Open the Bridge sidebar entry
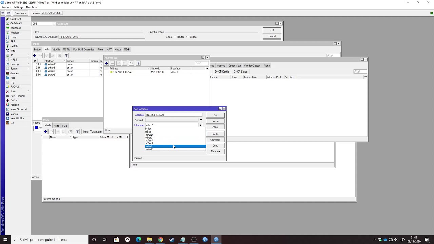Image resolution: width=434 pixels, height=244 pixels. [x=14, y=37]
